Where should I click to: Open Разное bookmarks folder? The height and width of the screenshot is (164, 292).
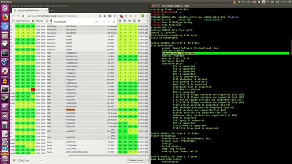(x=37, y=21)
